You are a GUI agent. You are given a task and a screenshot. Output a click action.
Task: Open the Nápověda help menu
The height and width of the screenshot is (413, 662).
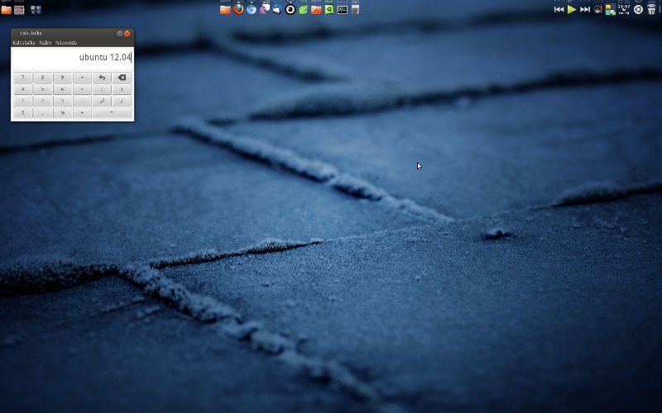point(66,42)
